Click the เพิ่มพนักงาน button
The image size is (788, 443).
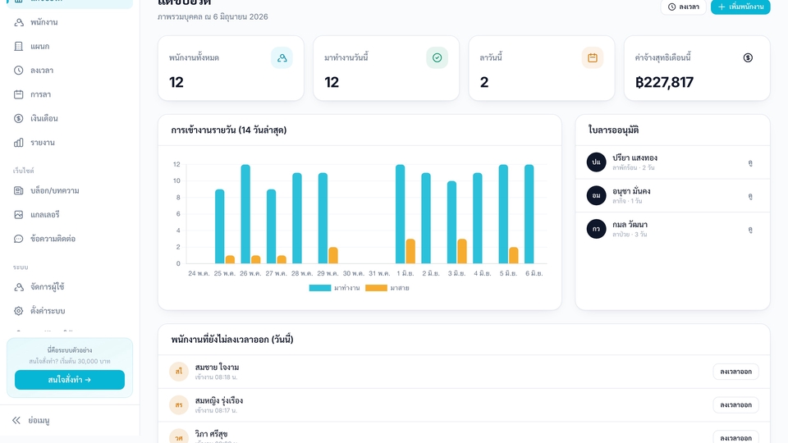tap(740, 7)
